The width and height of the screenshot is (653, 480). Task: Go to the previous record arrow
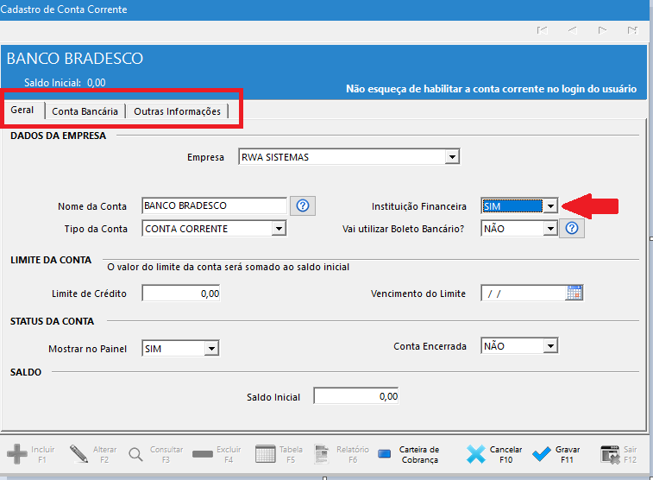(573, 30)
